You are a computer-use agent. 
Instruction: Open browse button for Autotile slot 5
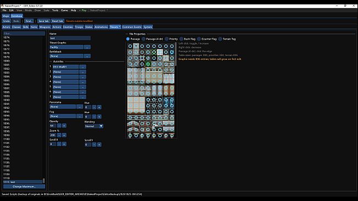[82, 87]
